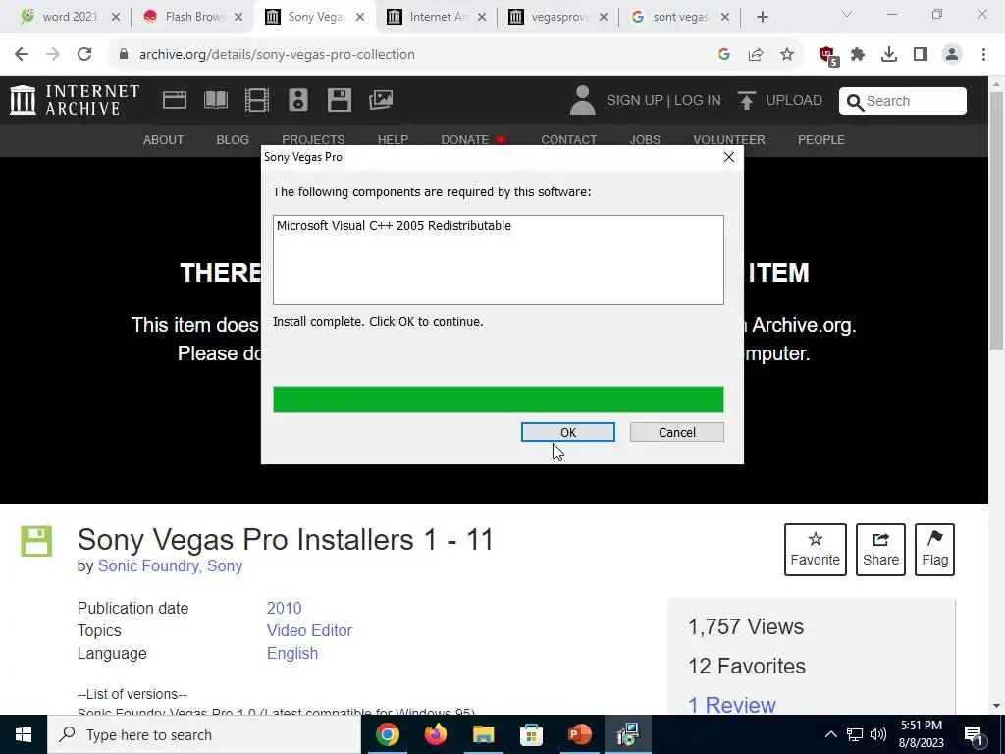Go back in browser history
This screenshot has width=1005, height=754.
tap(22, 55)
